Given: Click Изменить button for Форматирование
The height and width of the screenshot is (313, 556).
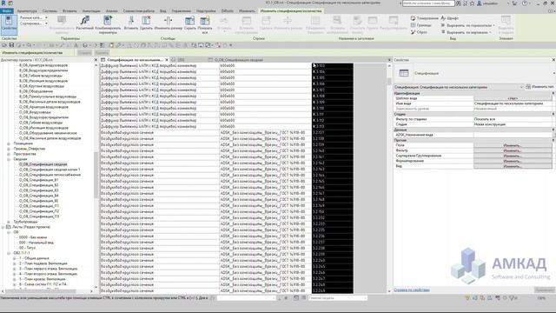Looking at the screenshot, I should click(x=513, y=161).
